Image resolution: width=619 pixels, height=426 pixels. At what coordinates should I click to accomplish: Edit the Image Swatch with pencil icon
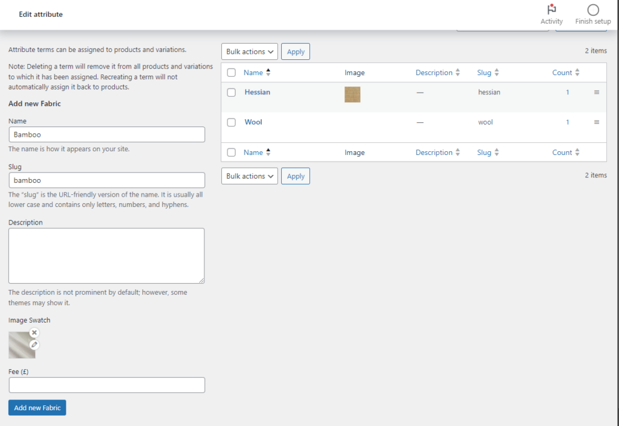[34, 344]
